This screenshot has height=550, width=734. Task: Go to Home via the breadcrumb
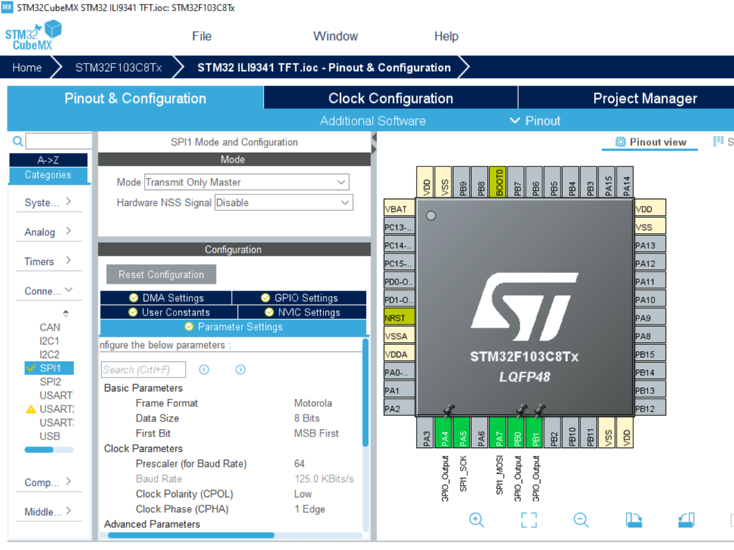[x=27, y=67]
